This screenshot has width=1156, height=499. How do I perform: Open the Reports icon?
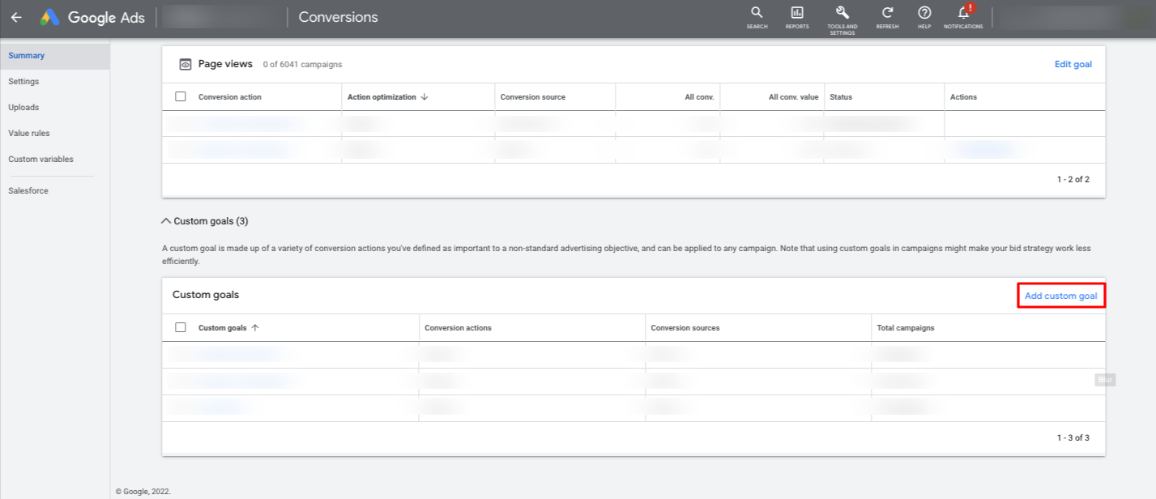tap(797, 13)
